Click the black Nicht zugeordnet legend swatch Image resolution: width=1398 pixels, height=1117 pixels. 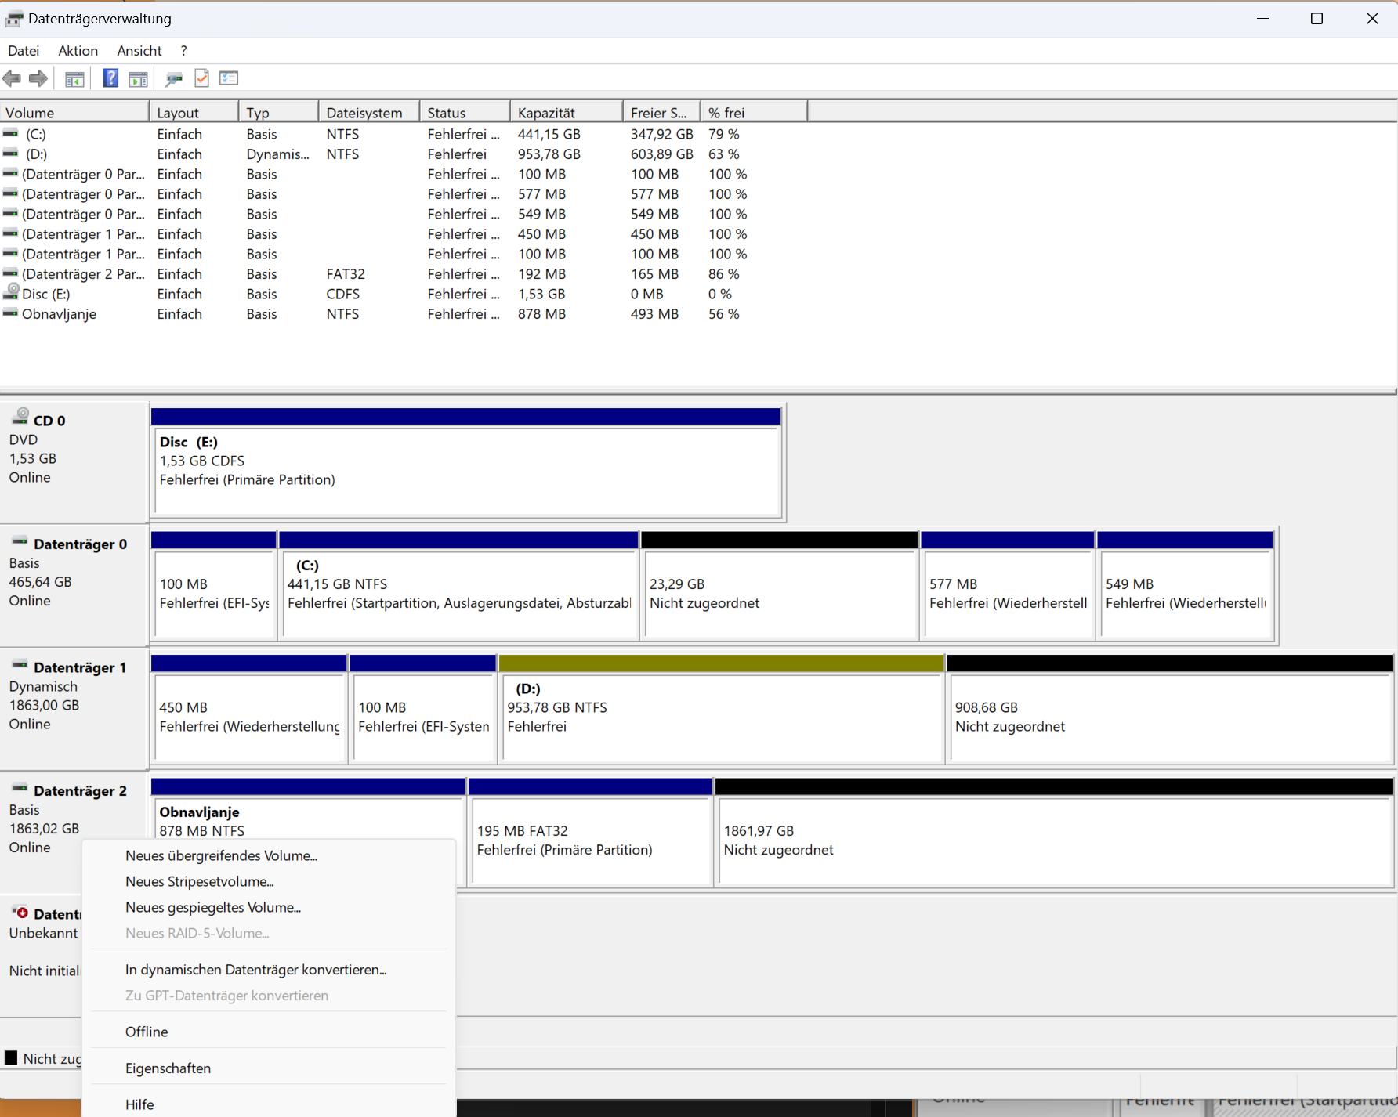click(11, 1058)
